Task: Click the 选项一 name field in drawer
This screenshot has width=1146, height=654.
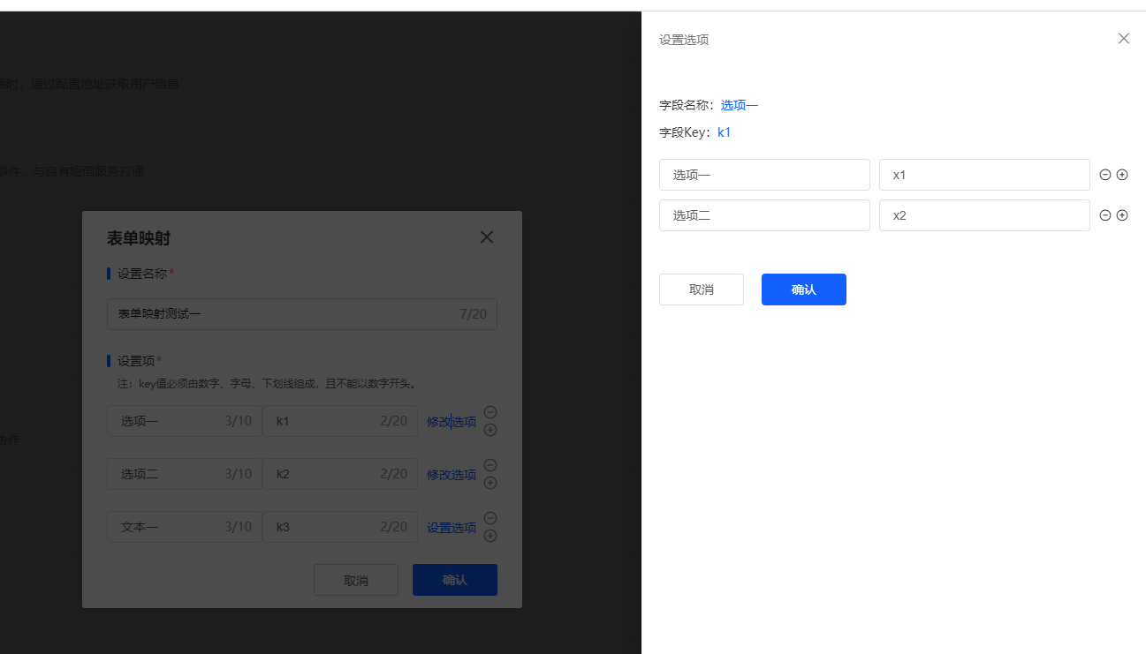Action: (x=763, y=175)
